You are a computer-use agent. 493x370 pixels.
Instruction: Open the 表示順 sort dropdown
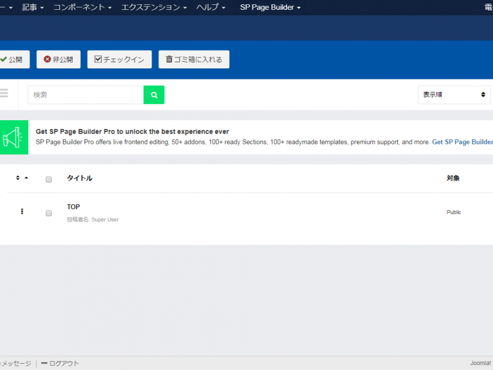tap(454, 95)
